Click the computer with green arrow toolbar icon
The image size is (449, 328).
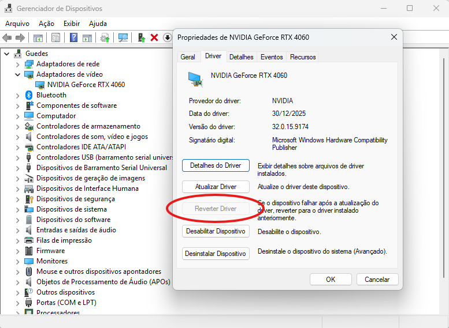click(142, 37)
